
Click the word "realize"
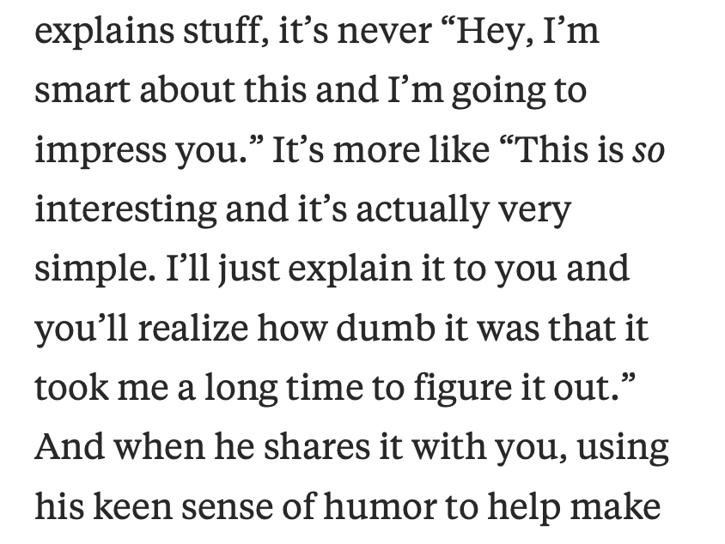tap(192, 327)
